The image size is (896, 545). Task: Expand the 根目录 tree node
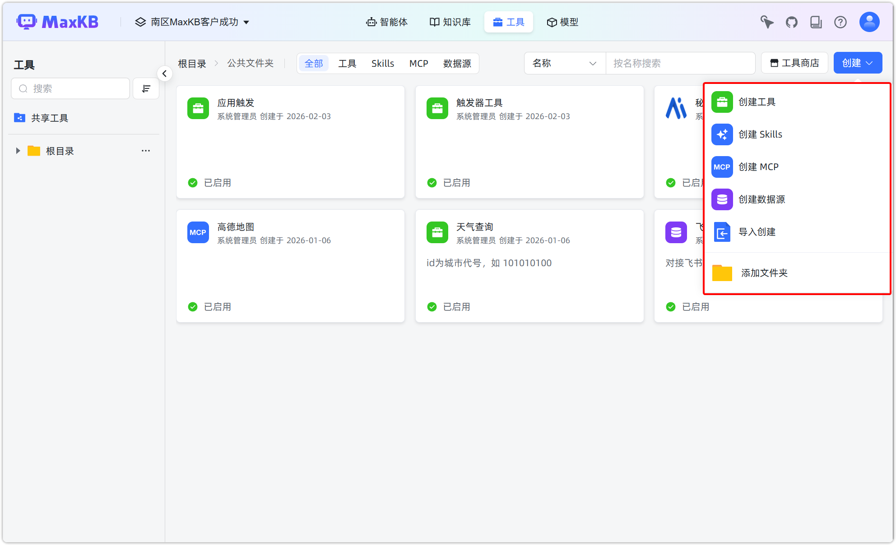(x=18, y=151)
